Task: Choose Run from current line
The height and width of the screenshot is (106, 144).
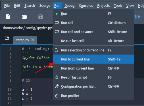Action: point(94,68)
